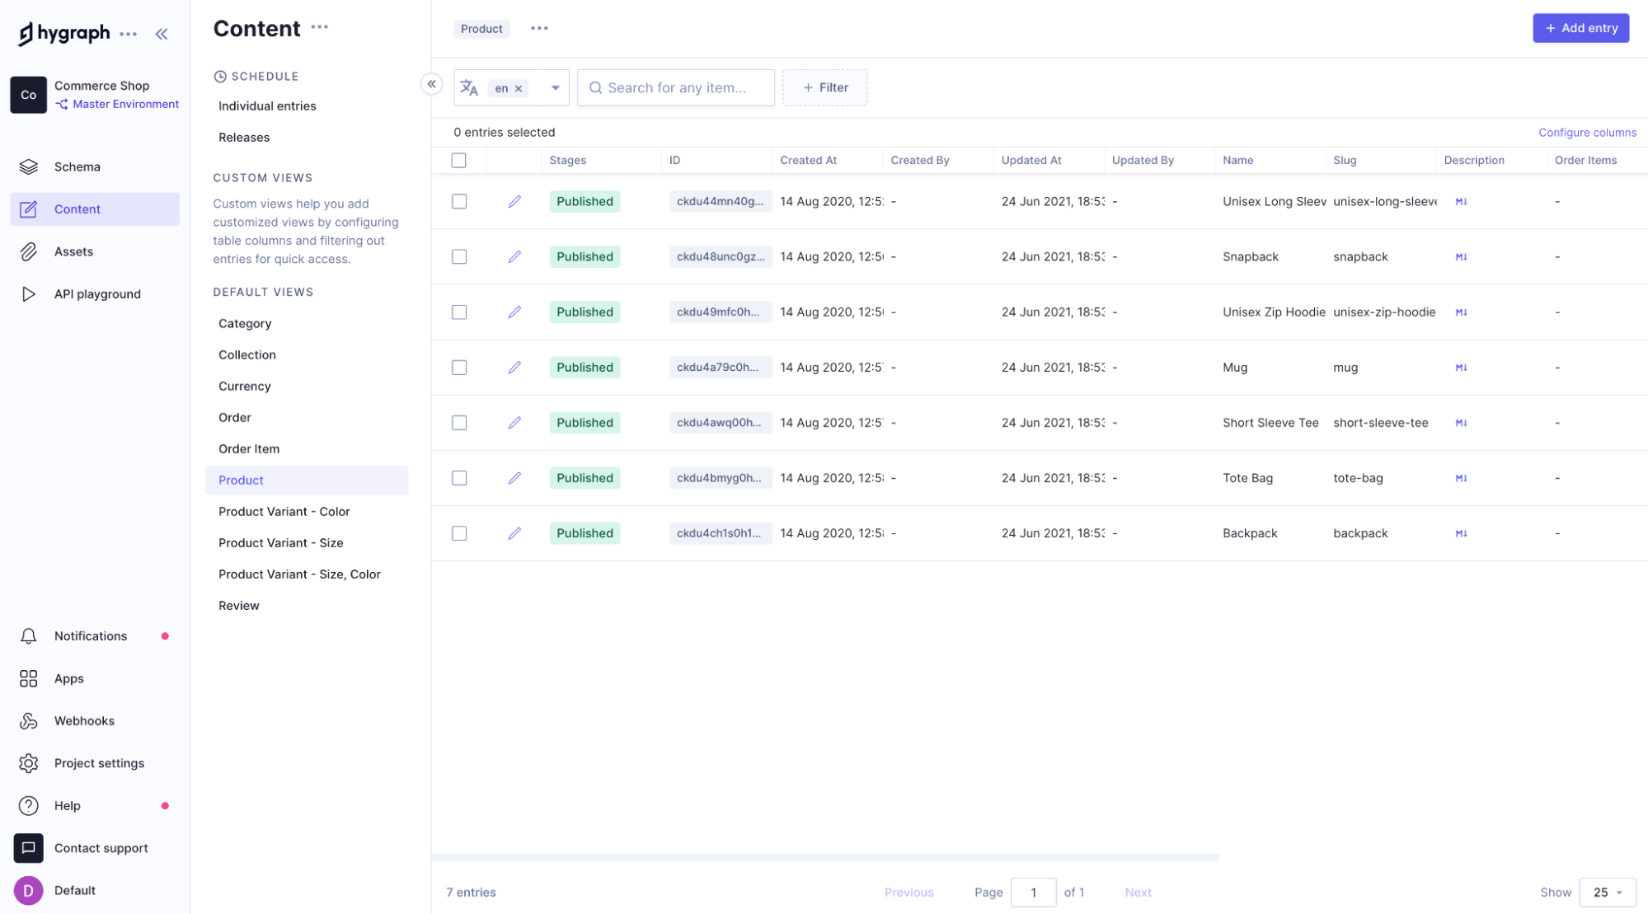
Task: Select the checkbox for the Backpack row
Action: point(459,533)
